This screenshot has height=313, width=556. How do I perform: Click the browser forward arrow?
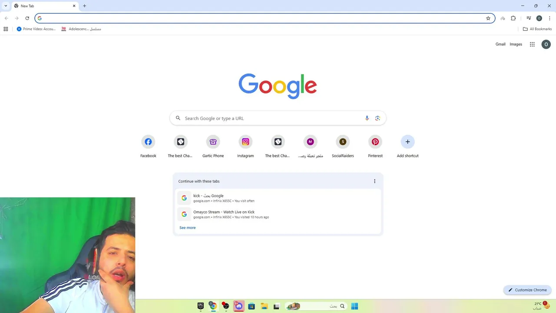tap(17, 18)
